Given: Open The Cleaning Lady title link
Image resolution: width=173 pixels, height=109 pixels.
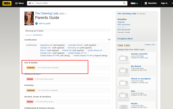Looking at the screenshot, I should click(47, 13).
